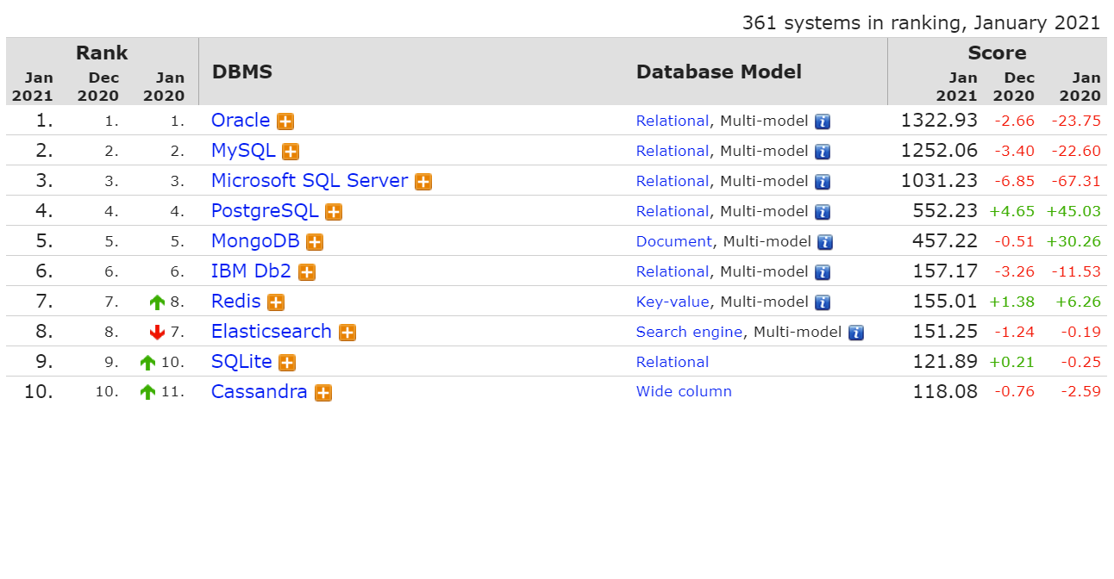The image size is (1114, 579).
Task: Click info icon in MongoDB Multi-model row
Action: pos(825,242)
